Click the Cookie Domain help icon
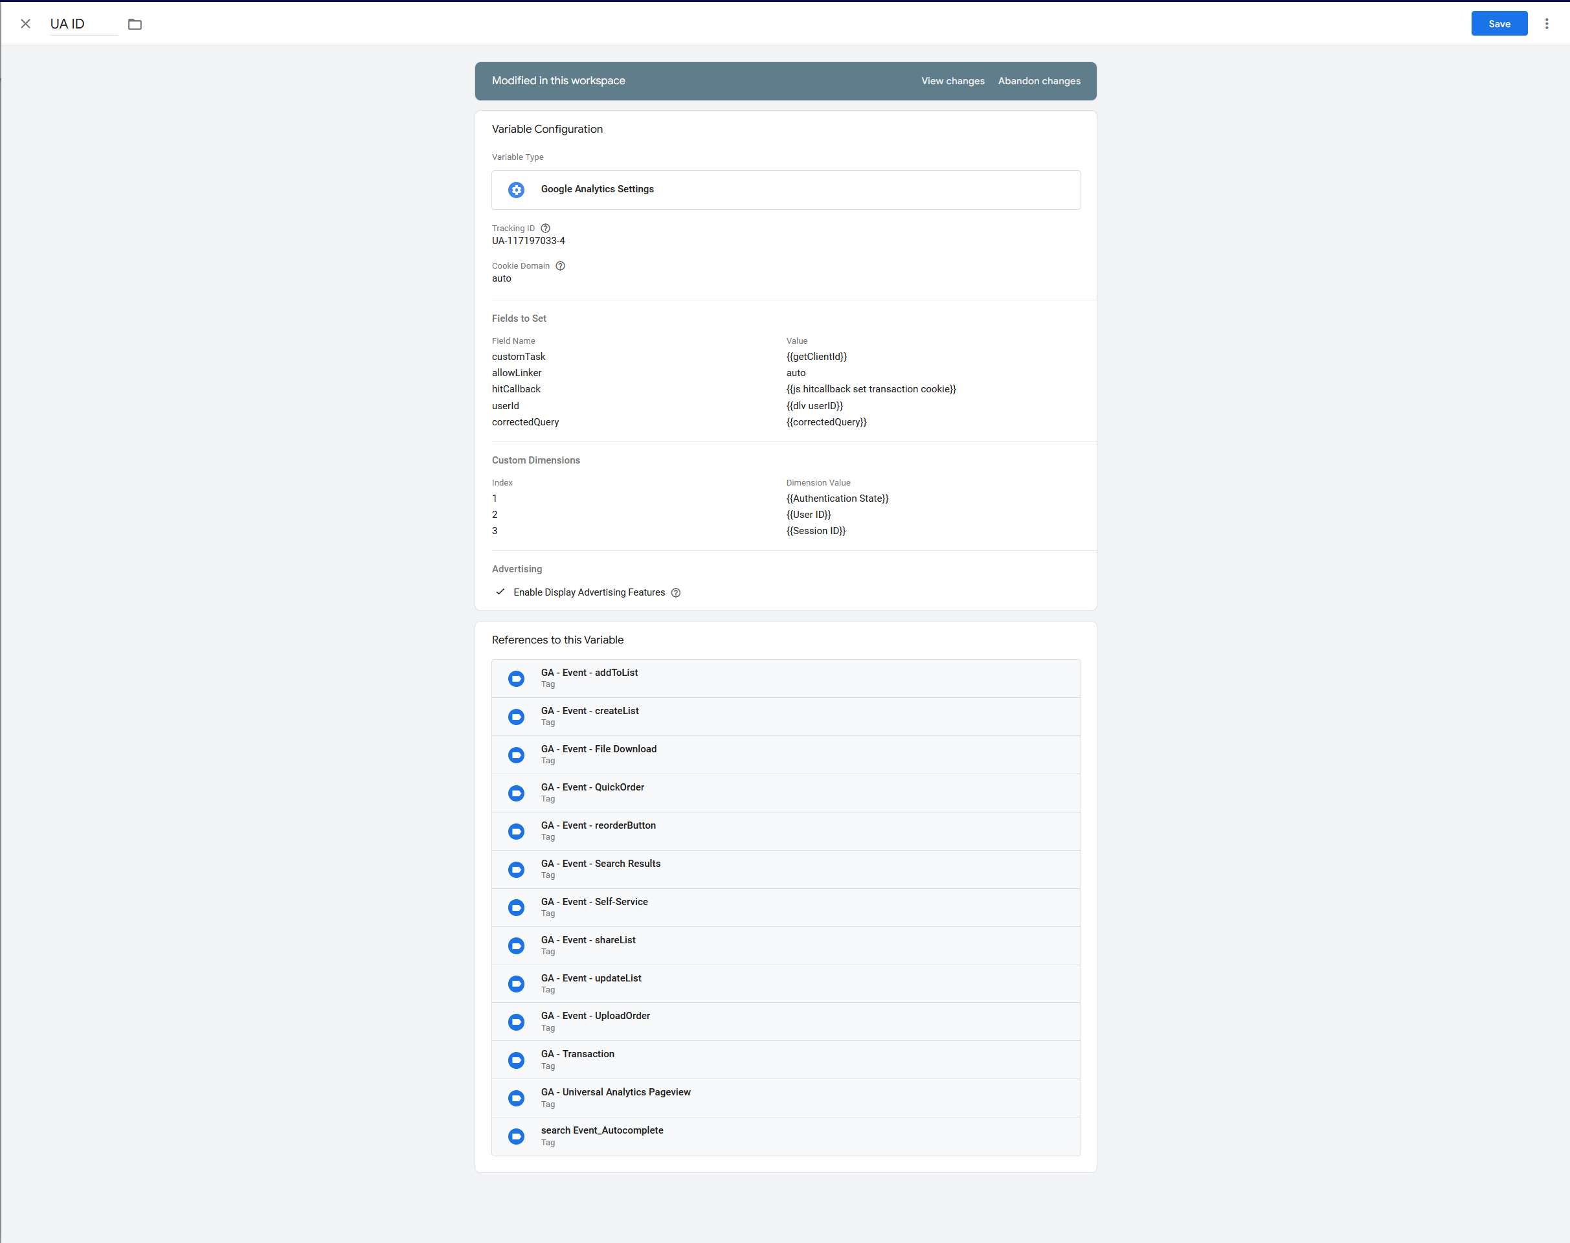The width and height of the screenshot is (1570, 1243). [561, 265]
